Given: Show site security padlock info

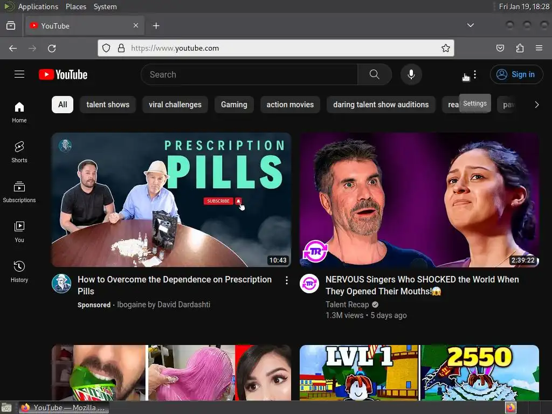Looking at the screenshot, I should pos(121,48).
